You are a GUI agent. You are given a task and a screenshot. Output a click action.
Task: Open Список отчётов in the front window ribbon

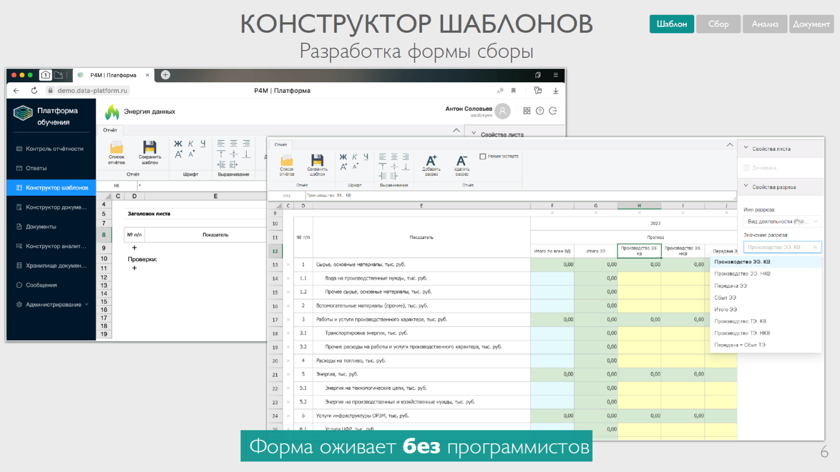coord(287,165)
